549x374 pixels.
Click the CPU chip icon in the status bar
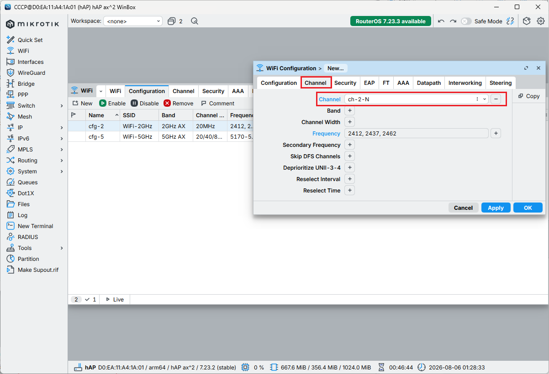coord(245,367)
